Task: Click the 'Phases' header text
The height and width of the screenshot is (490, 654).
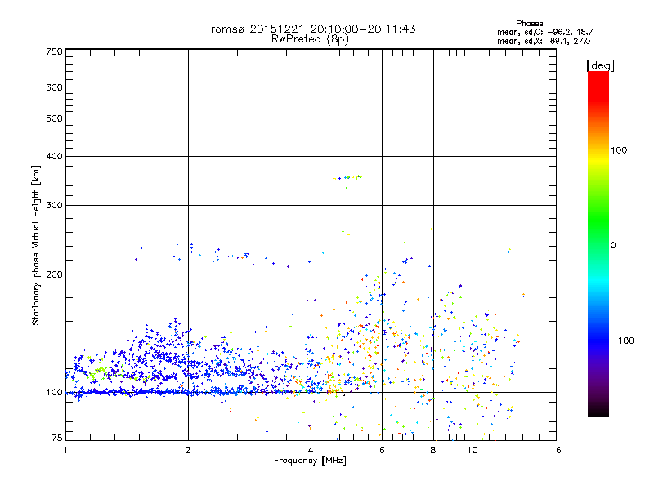Action: (x=529, y=24)
